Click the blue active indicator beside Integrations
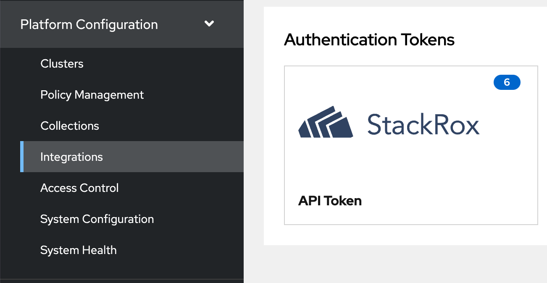The height and width of the screenshot is (283, 547). (22, 157)
